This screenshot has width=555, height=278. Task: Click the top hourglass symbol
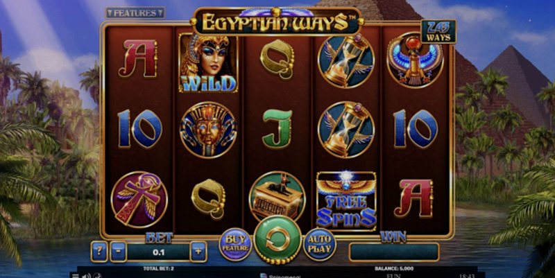pos(345,61)
